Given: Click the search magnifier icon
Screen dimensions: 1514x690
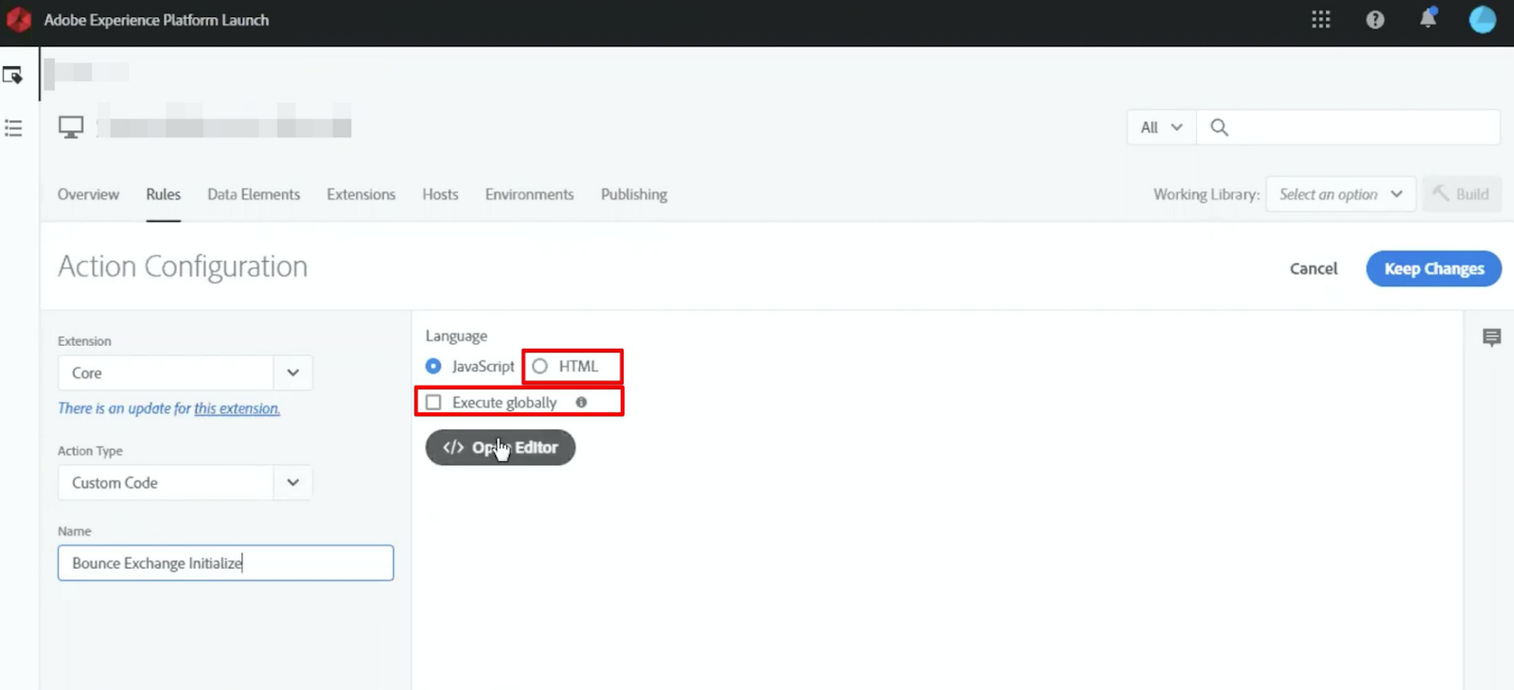Looking at the screenshot, I should pyautogui.click(x=1219, y=128).
